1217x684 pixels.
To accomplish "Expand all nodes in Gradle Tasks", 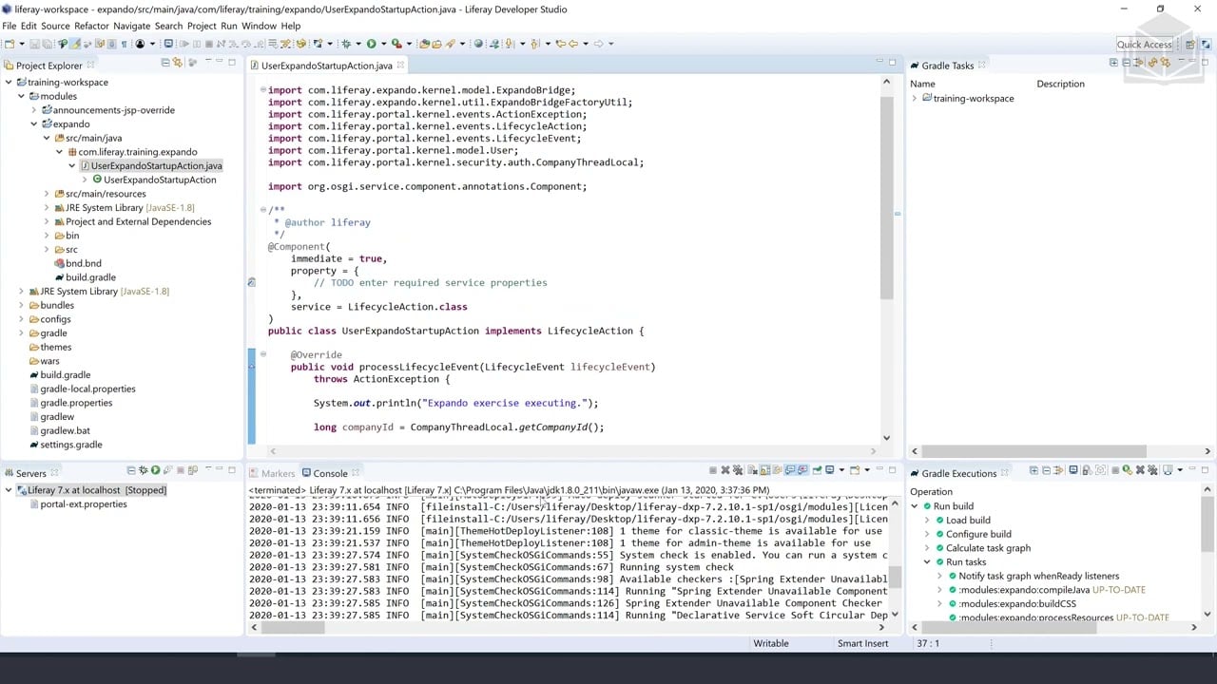I will coord(1113,63).
